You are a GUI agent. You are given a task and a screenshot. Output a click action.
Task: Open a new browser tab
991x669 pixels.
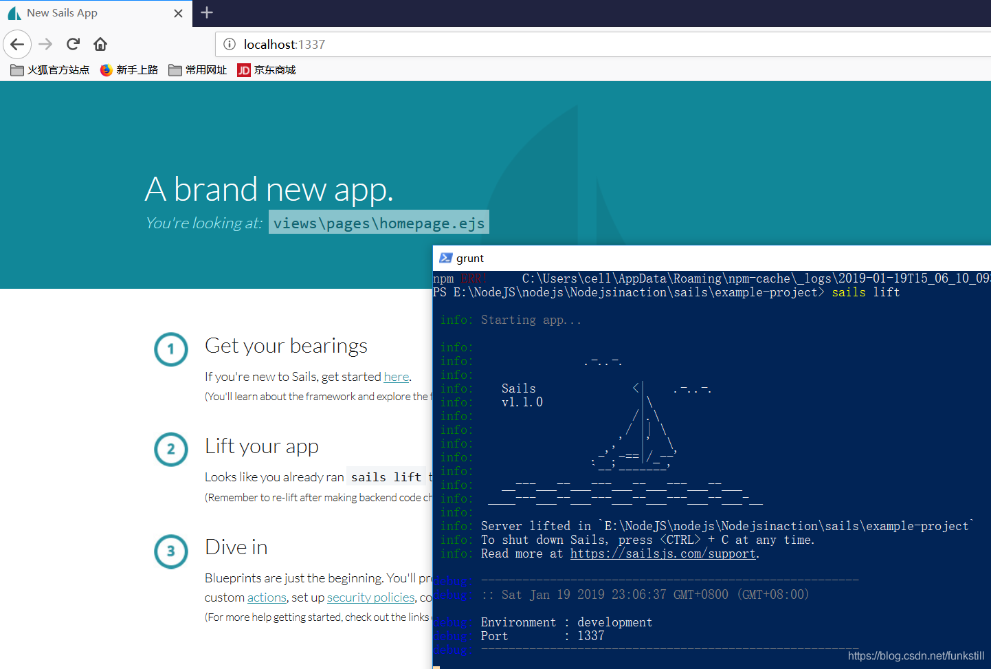(207, 12)
